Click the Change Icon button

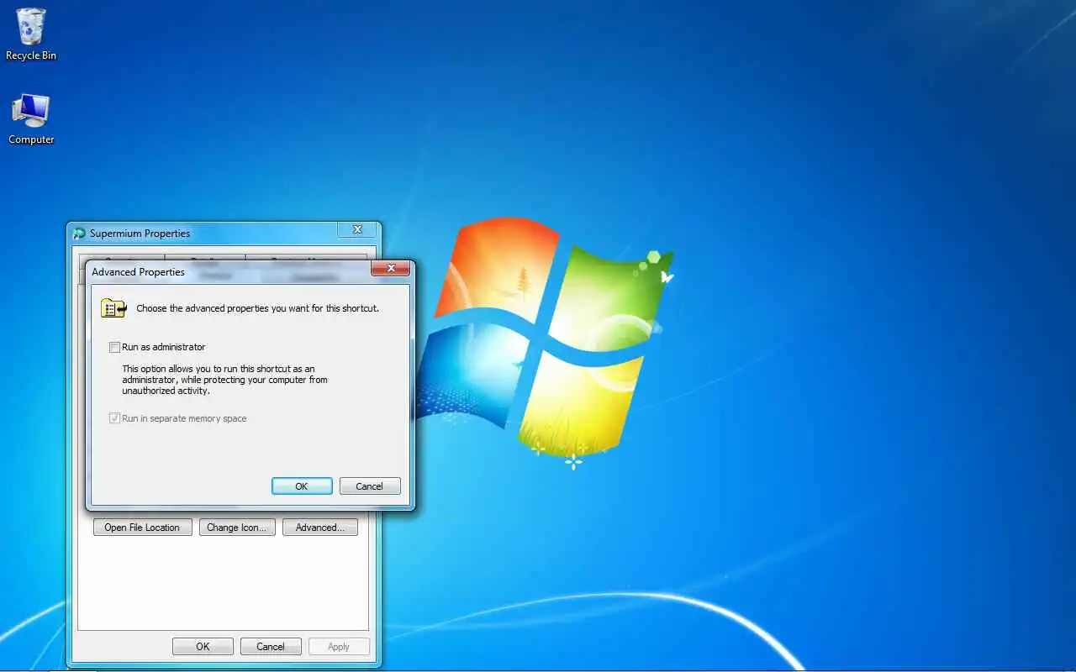click(237, 528)
